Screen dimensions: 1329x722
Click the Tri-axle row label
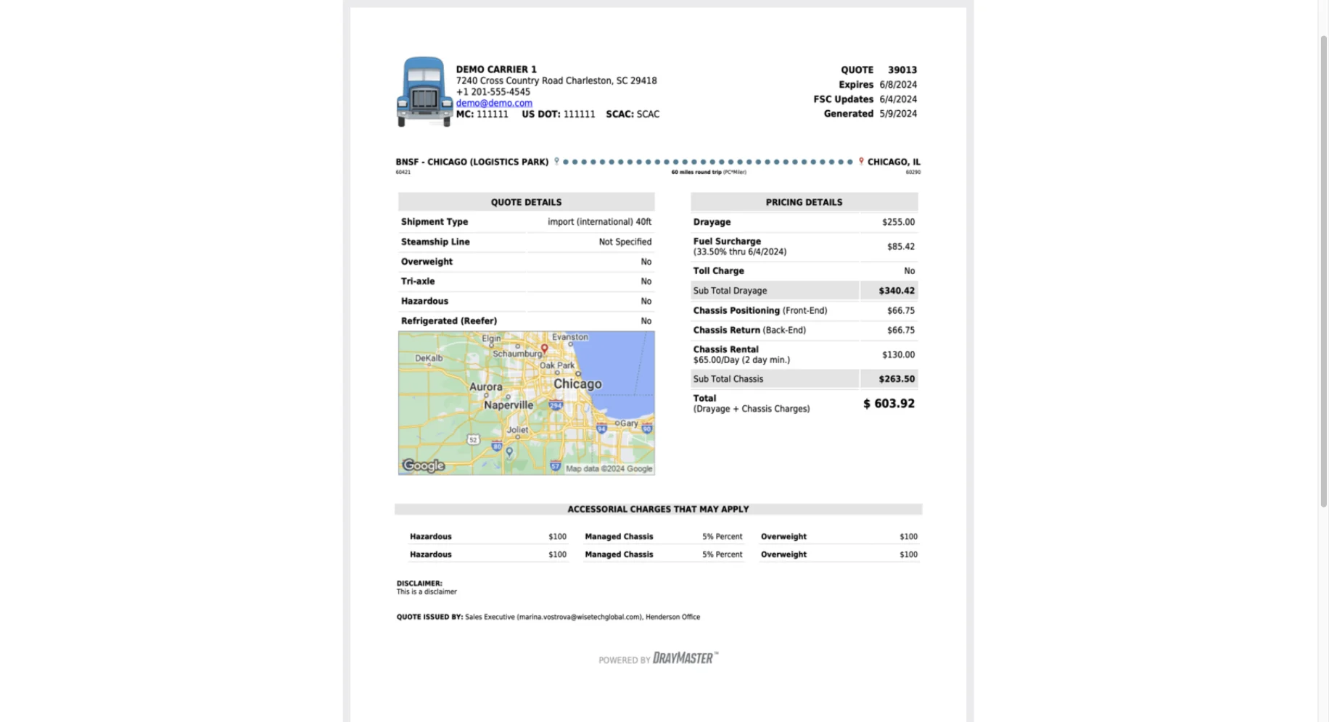(x=418, y=281)
